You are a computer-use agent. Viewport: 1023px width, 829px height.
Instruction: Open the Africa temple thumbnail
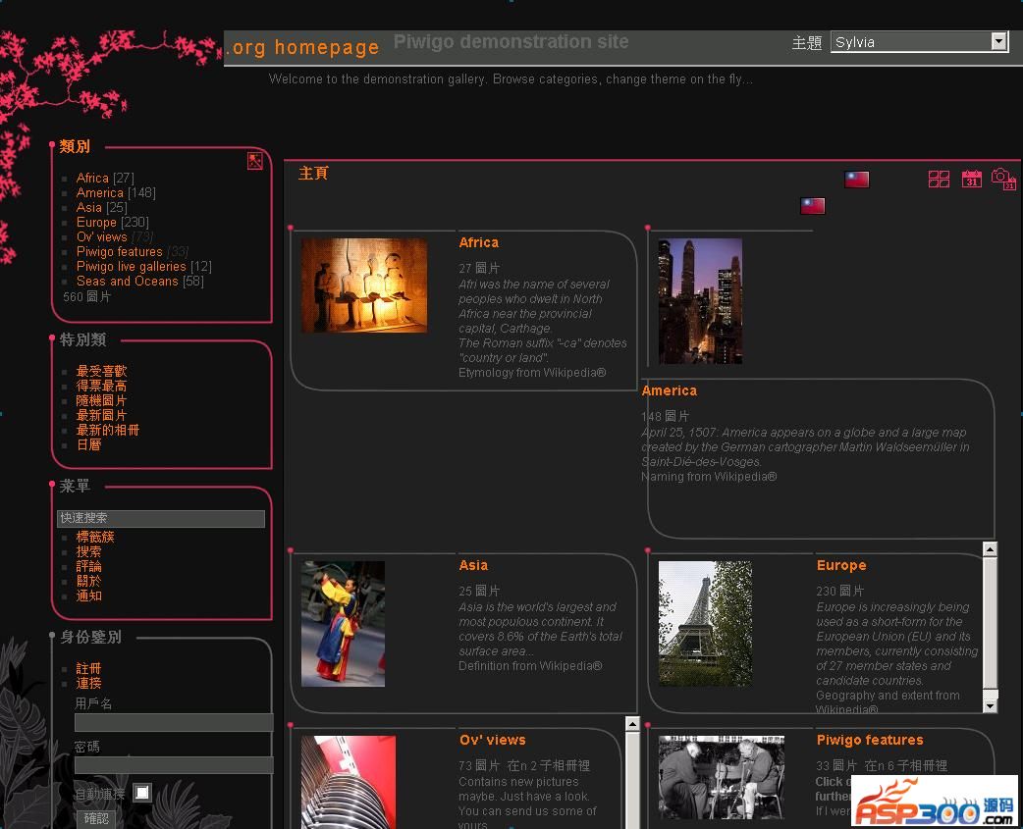coord(364,285)
